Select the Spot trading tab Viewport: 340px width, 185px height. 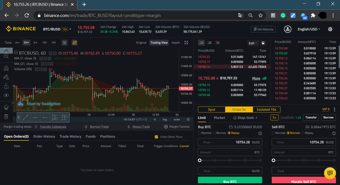[212, 109]
